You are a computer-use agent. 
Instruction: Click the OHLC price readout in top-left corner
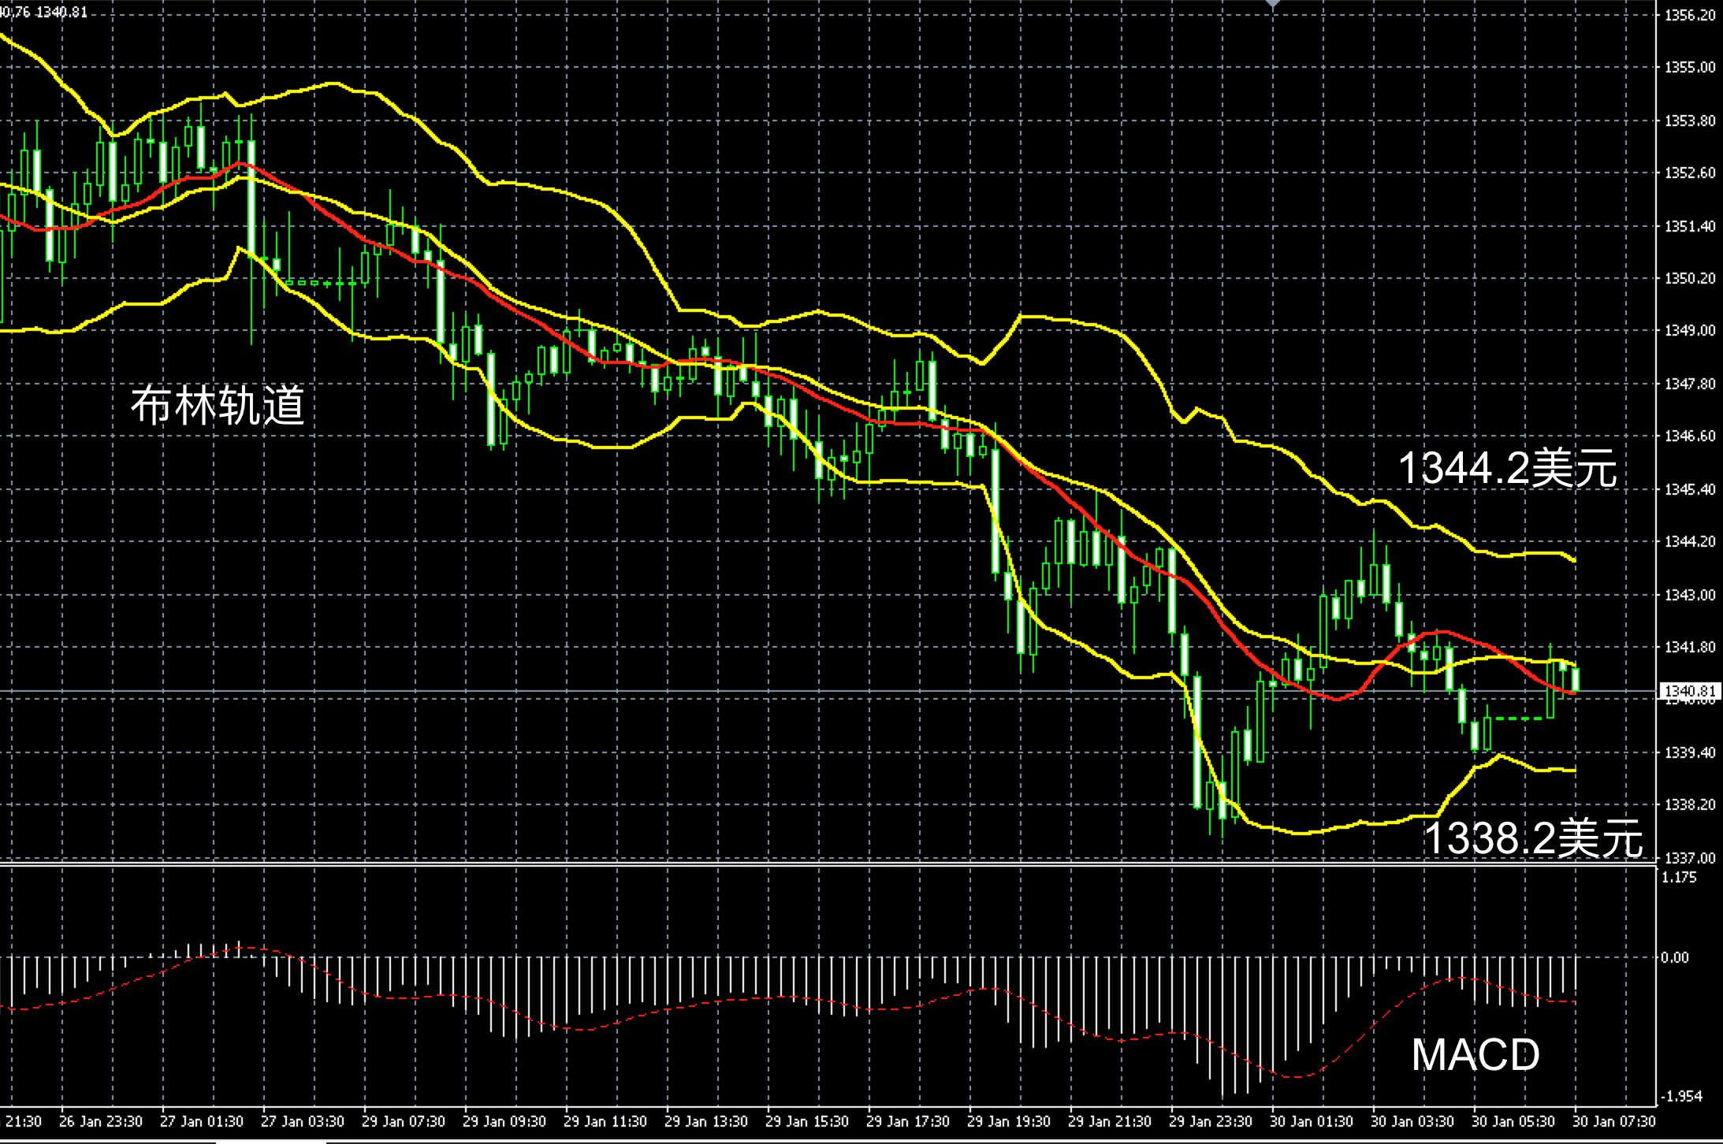tap(44, 13)
